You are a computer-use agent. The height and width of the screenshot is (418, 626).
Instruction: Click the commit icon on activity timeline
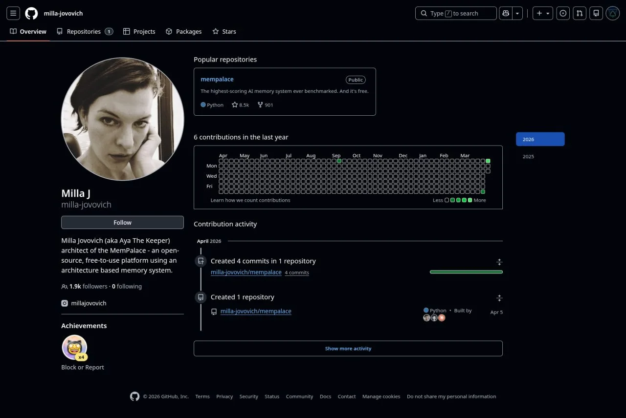[201, 261]
